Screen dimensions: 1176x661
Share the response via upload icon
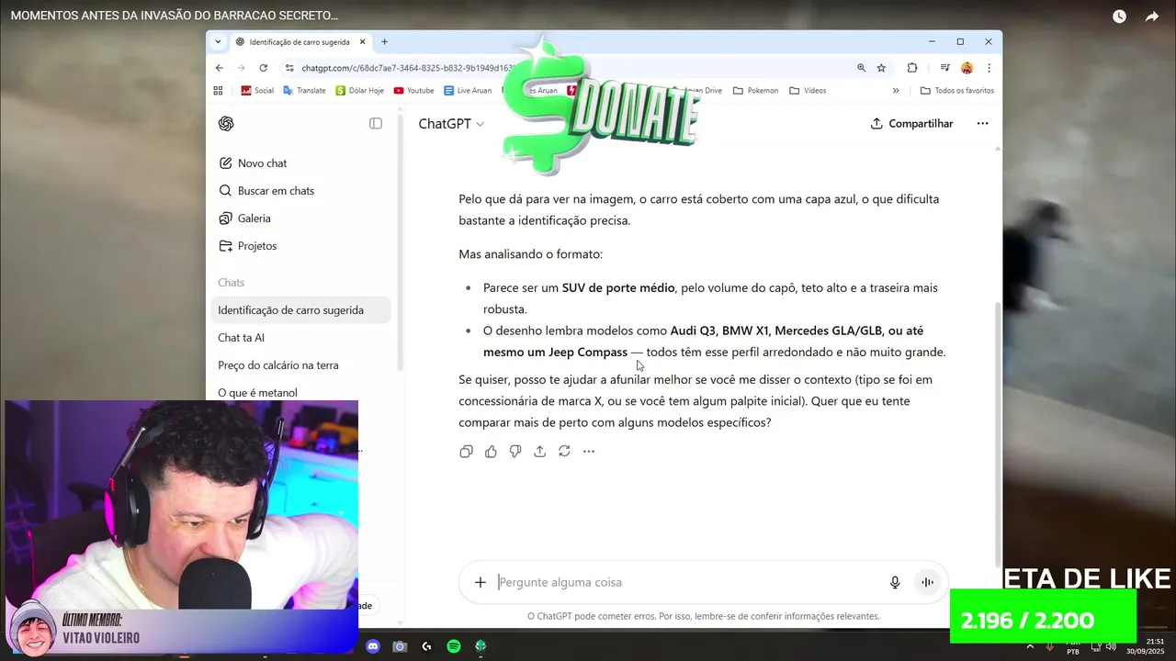tap(539, 452)
